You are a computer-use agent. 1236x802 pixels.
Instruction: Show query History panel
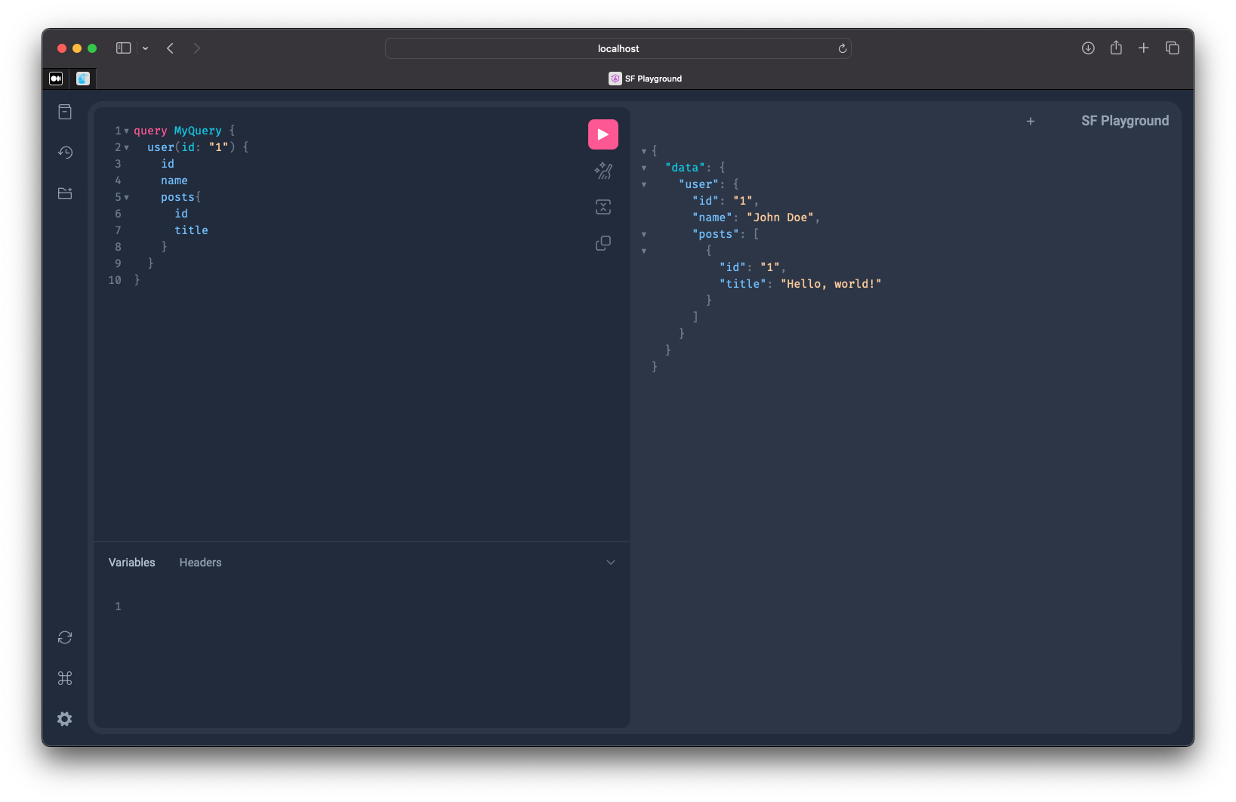(x=65, y=153)
